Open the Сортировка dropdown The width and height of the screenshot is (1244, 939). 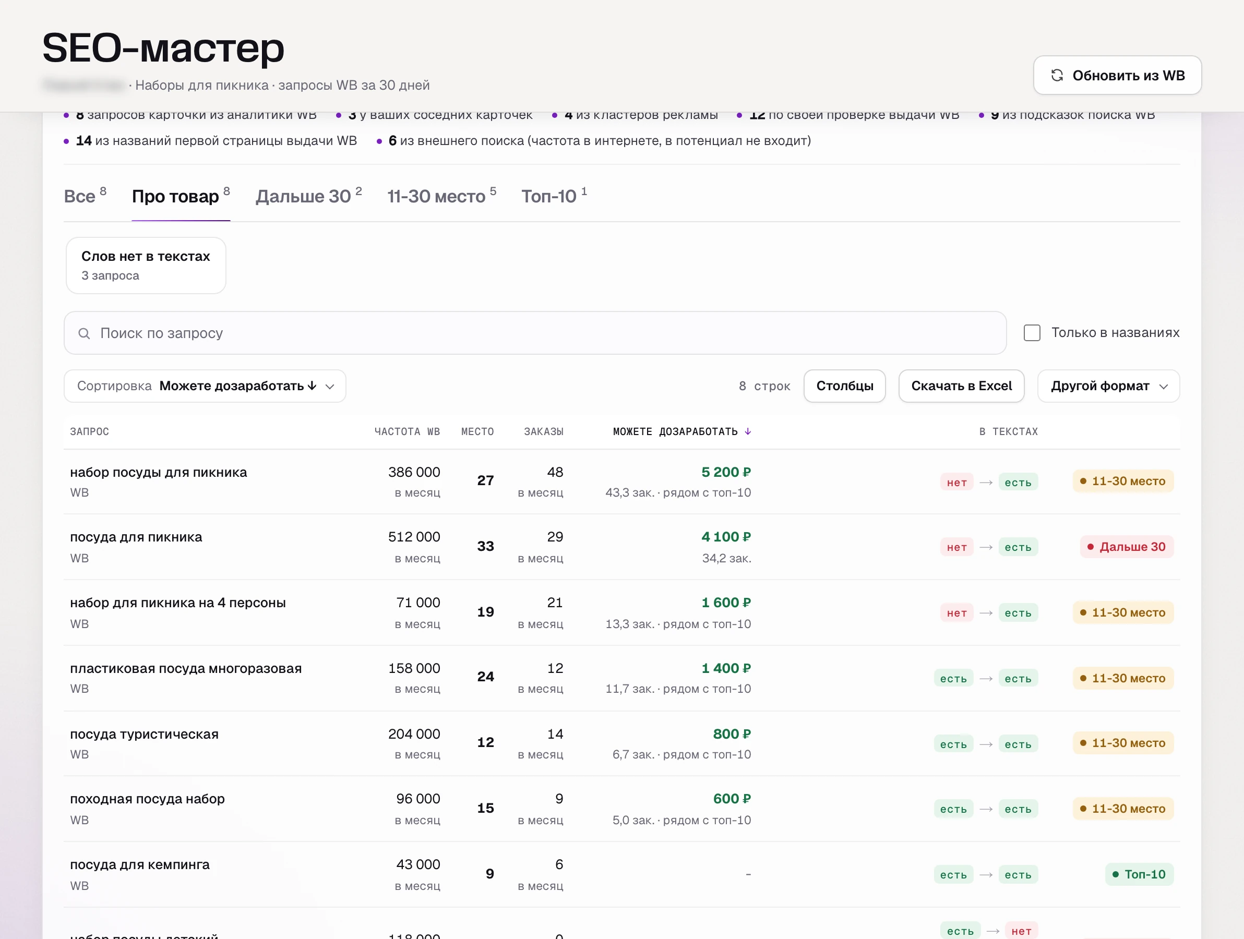pos(205,386)
